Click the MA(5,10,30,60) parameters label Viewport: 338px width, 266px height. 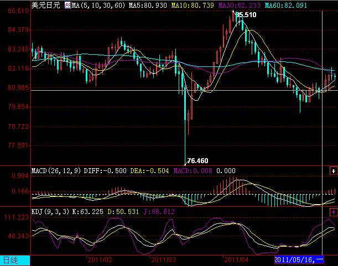coord(98,5)
